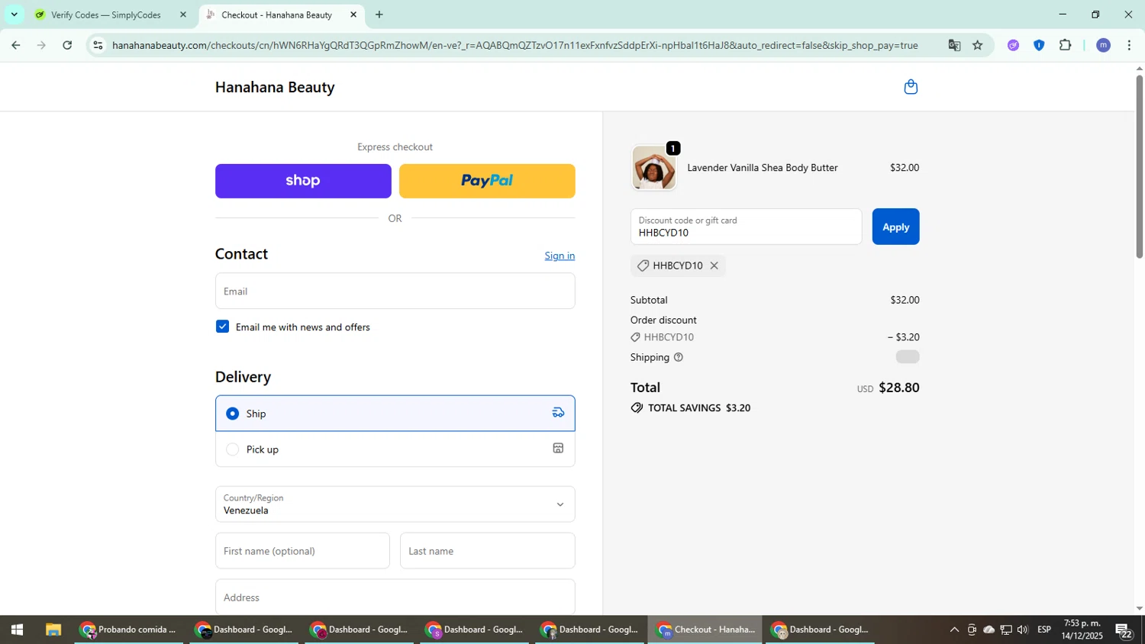Open a new browser tab
The height and width of the screenshot is (644, 1145).
pyautogui.click(x=379, y=14)
